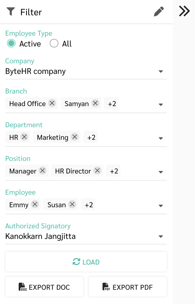The height and width of the screenshot is (304, 195).
Task: Remove Emmy employee chip
Action: pos(35,204)
